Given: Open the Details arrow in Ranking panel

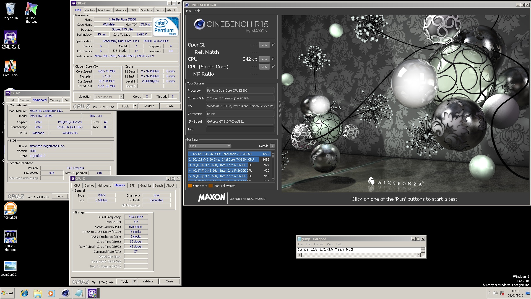Looking at the screenshot, I should pyautogui.click(x=272, y=146).
